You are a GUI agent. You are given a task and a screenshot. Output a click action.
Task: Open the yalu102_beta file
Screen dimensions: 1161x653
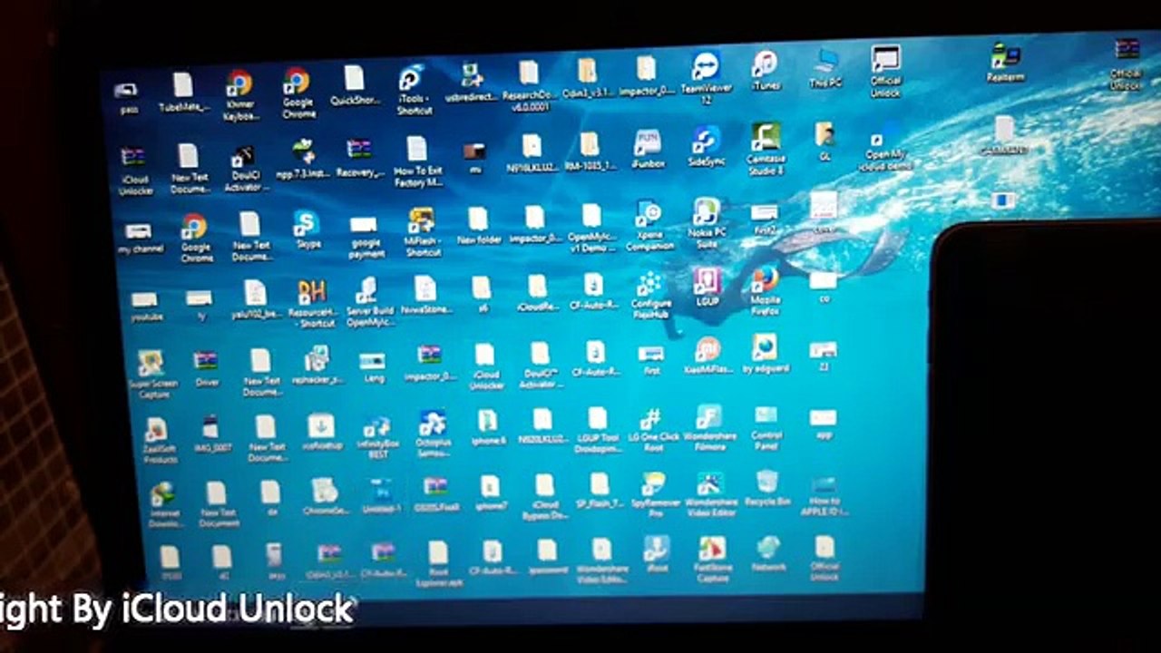coord(254,301)
